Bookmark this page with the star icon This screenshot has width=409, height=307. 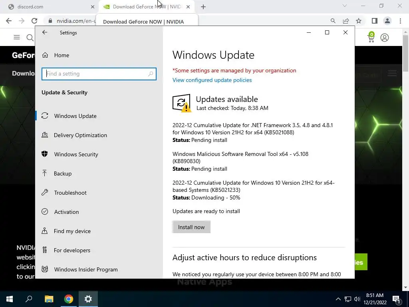[x=359, y=21]
